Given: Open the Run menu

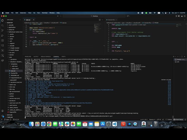Looking at the screenshot, I should pos(39,13).
